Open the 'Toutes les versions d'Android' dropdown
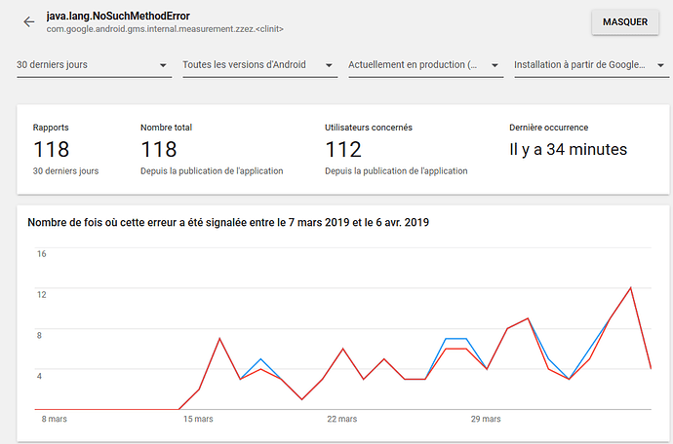Image resolution: width=673 pixels, height=444 pixels. [x=260, y=65]
